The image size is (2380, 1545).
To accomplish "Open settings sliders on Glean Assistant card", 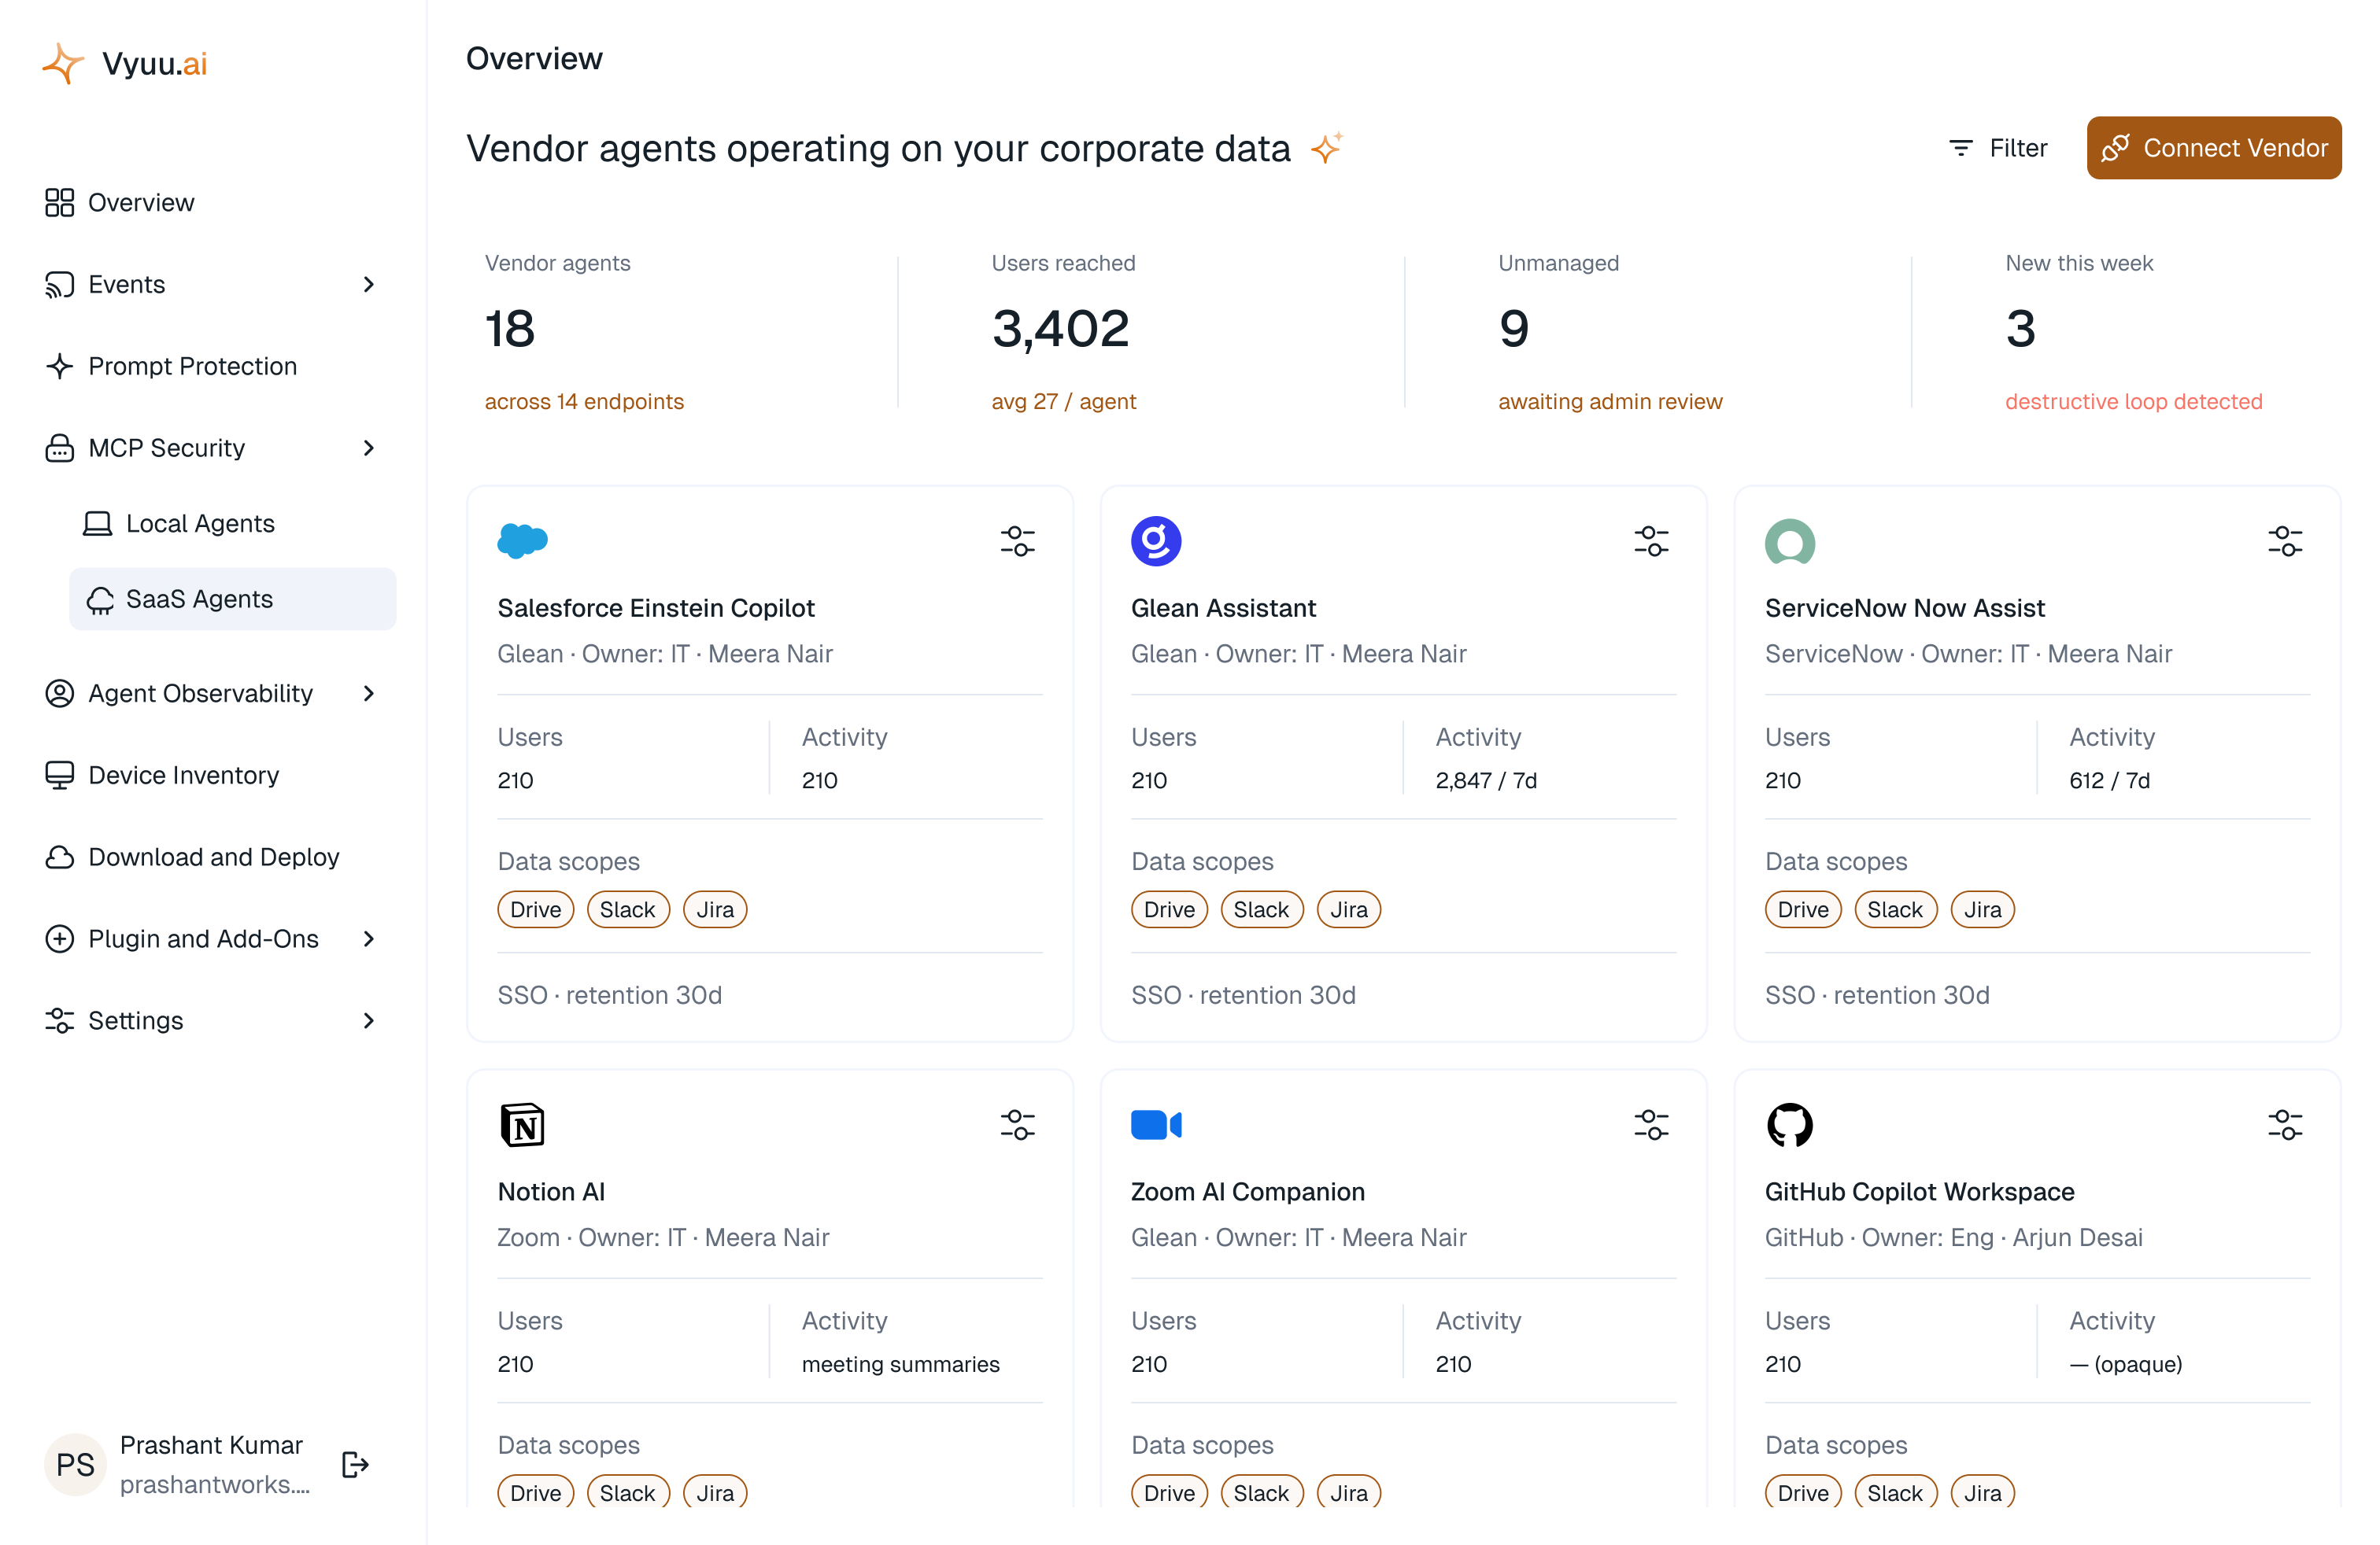I will (1651, 540).
